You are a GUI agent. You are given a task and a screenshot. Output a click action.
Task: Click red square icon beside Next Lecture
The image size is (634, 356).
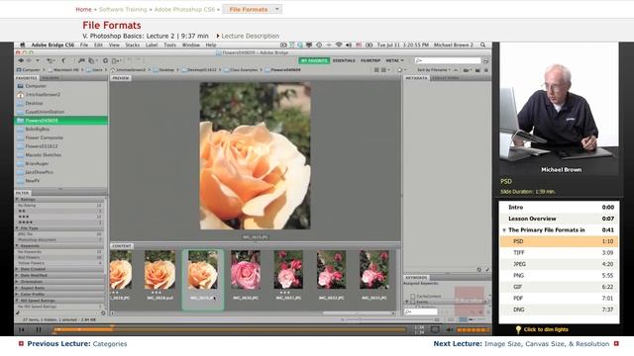click(x=616, y=344)
